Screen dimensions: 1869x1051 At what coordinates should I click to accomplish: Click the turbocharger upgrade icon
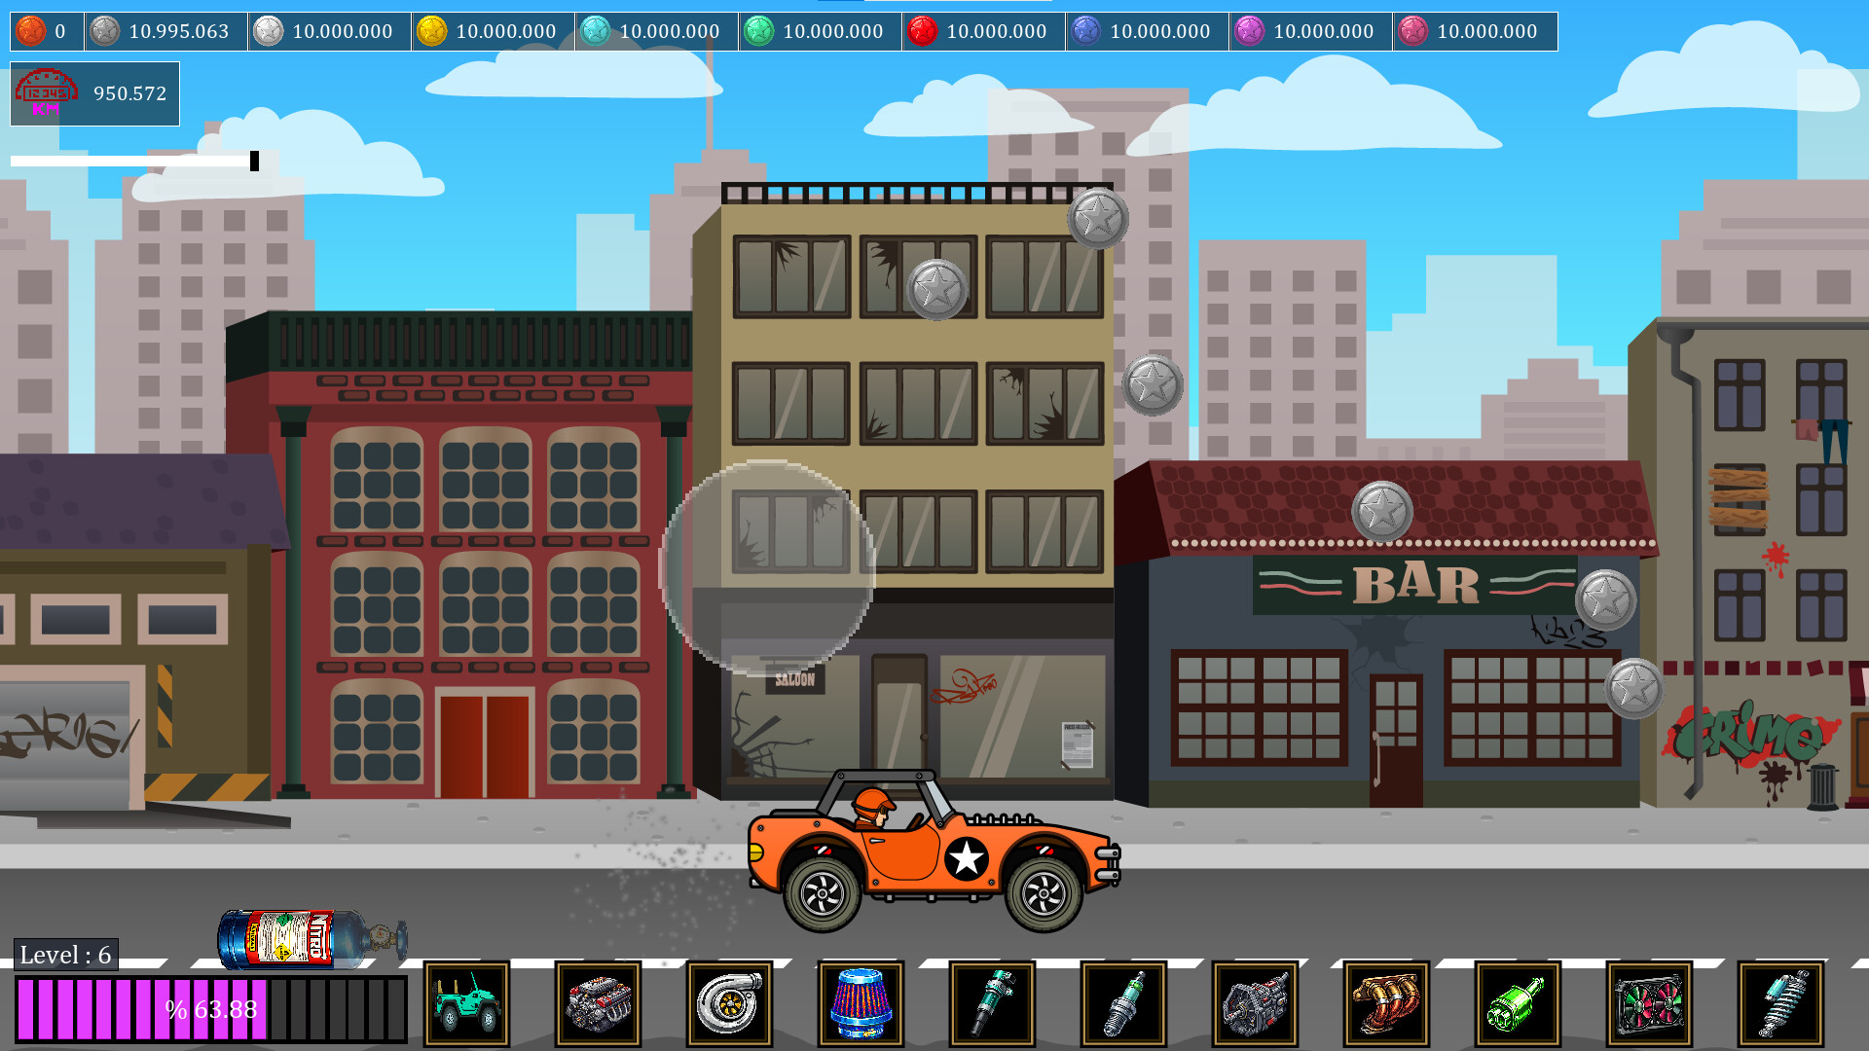coord(729,1003)
